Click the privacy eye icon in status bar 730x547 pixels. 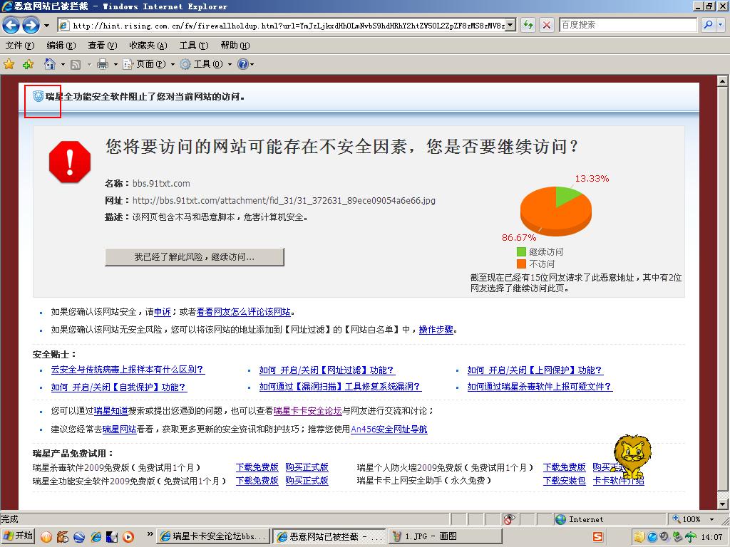tap(509, 519)
